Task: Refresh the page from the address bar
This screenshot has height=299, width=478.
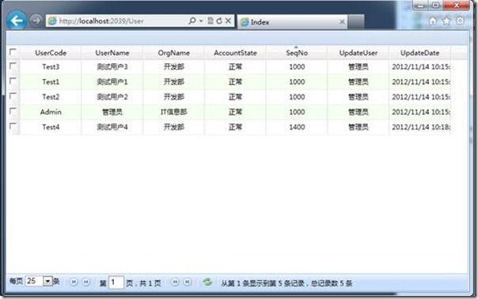Action: 219,21
